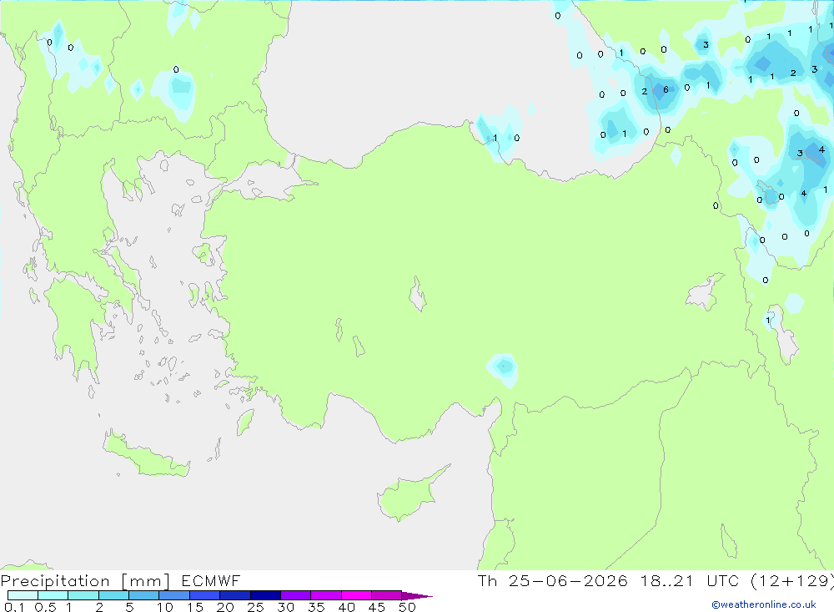Click the 18..21 UTC time range text
Screen dimensions: 834x612
click(690, 580)
